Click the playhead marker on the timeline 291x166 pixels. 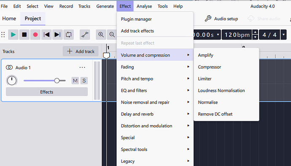[106, 55]
